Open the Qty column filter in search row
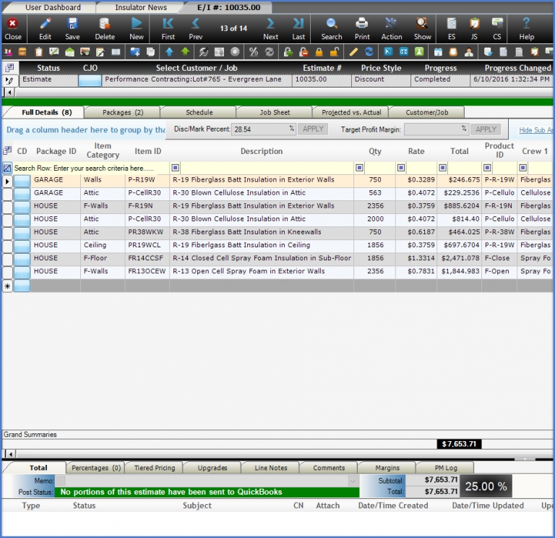Image resolution: width=555 pixels, height=538 pixels. click(x=360, y=168)
